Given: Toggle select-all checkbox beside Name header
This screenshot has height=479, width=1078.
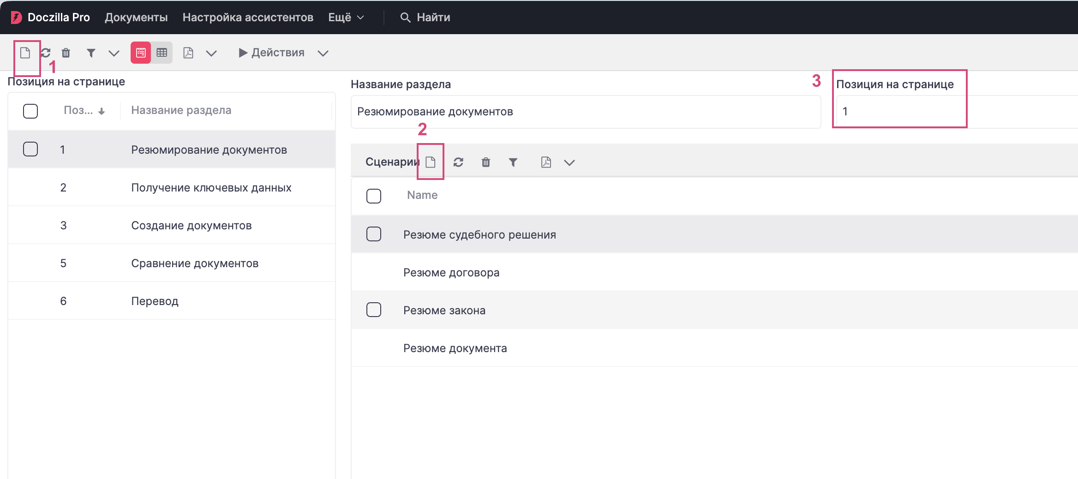Looking at the screenshot, I should point(374,196).
